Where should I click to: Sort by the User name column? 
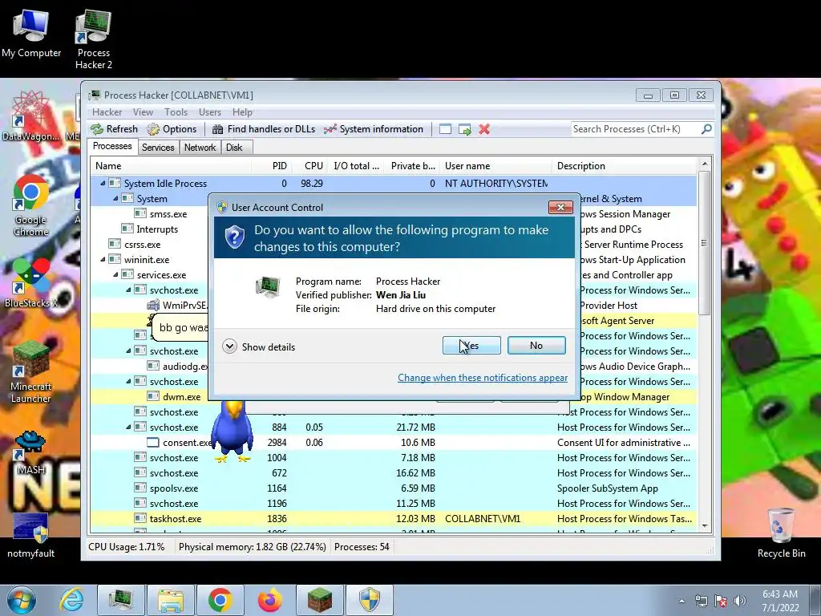coord(496,166)
